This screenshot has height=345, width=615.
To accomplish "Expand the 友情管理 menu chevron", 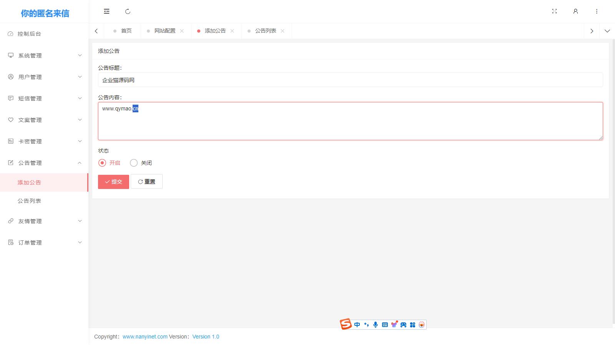I will pyautogui.click(x=80, y=221).
